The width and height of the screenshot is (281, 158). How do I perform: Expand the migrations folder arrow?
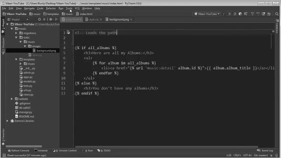coord(16,33)
